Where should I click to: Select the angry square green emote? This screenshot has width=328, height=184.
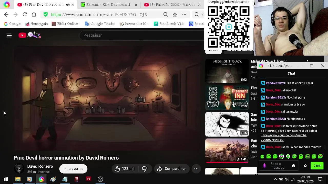click(307, 156)
